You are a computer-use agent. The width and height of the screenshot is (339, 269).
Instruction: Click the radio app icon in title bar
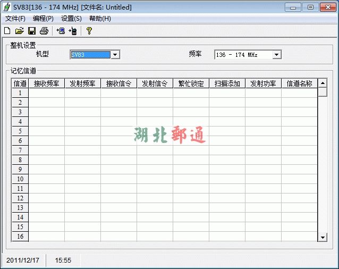tap(7, 7)
